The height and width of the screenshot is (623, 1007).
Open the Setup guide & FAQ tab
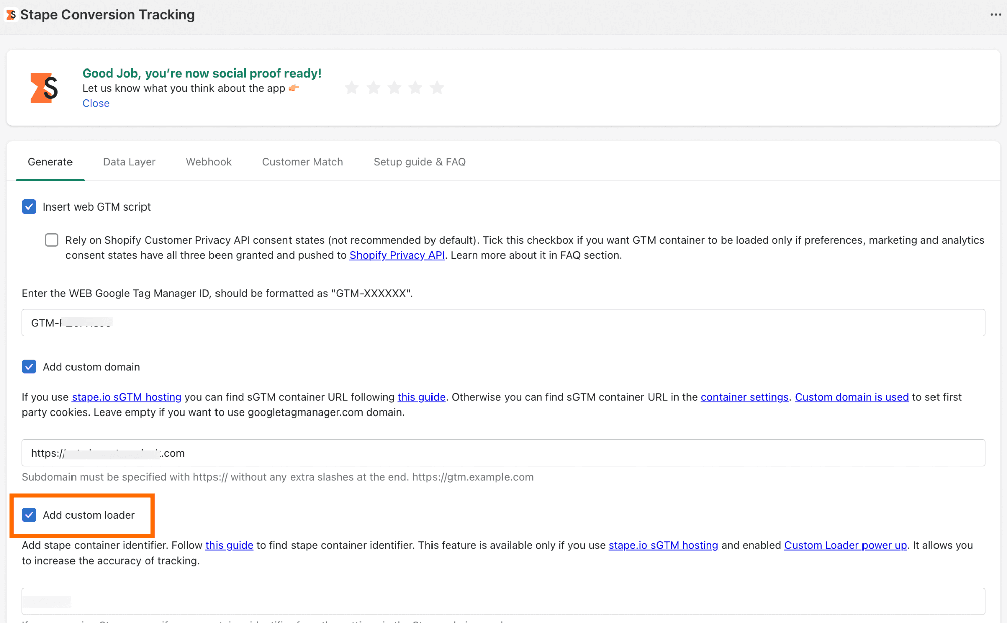[x=419, y=162]
